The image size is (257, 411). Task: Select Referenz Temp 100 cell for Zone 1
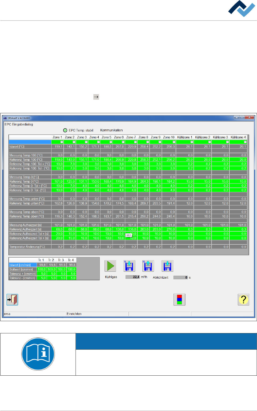coord(57,160)
